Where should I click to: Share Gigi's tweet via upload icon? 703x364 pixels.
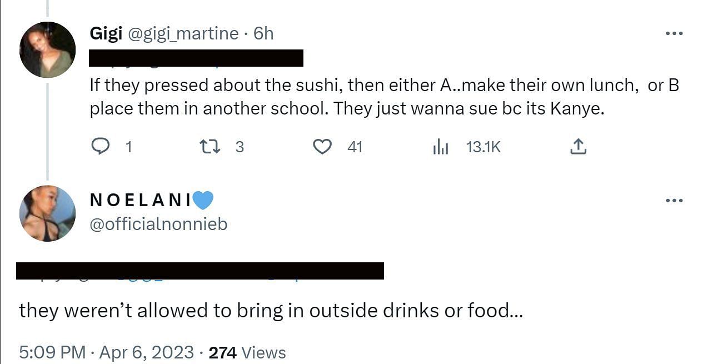point(578,147)
